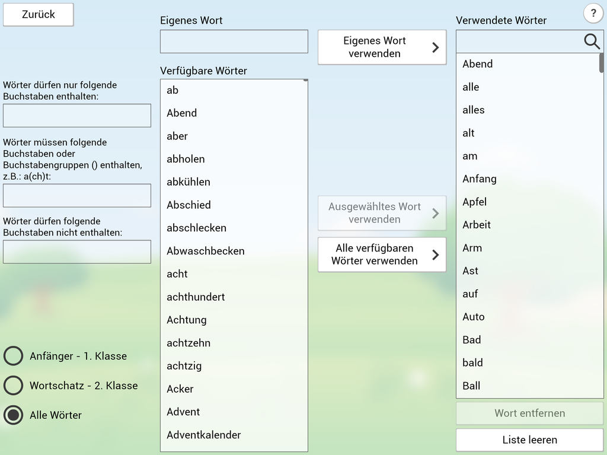Click the allowed-letters-only input field
The image size is (607, 455).
pyautogui.click(x=77, y=116)
